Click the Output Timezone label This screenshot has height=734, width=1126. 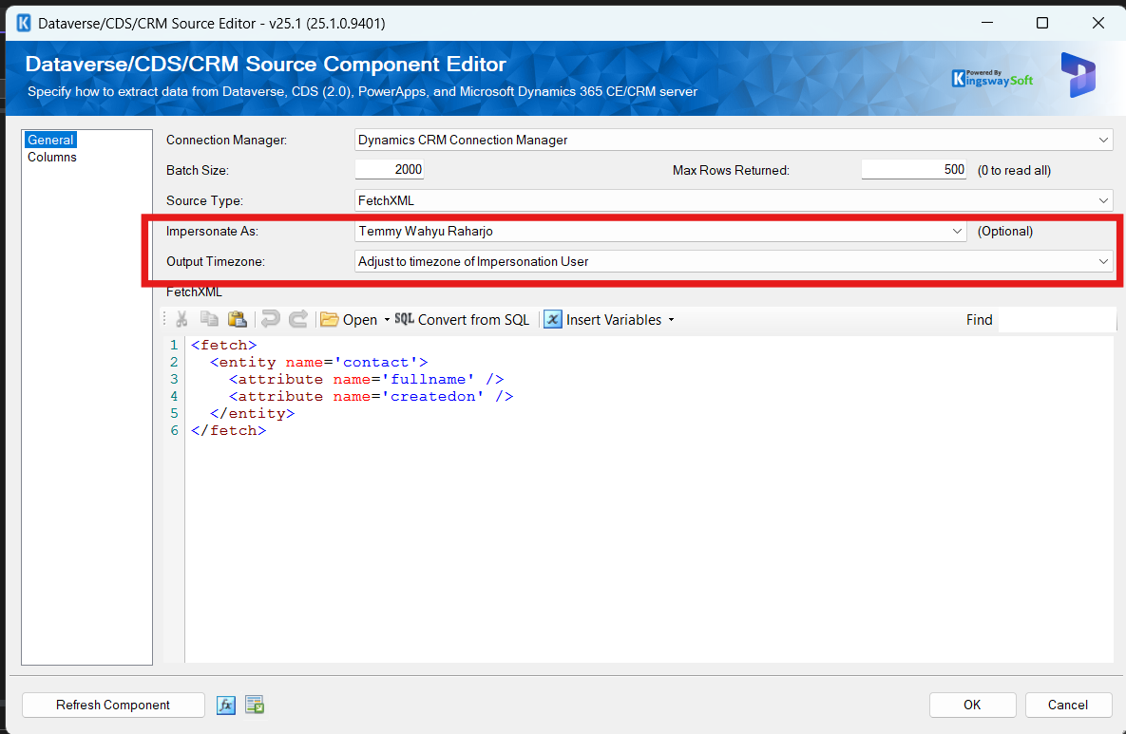pyautogui.click(x=216, y=262)
